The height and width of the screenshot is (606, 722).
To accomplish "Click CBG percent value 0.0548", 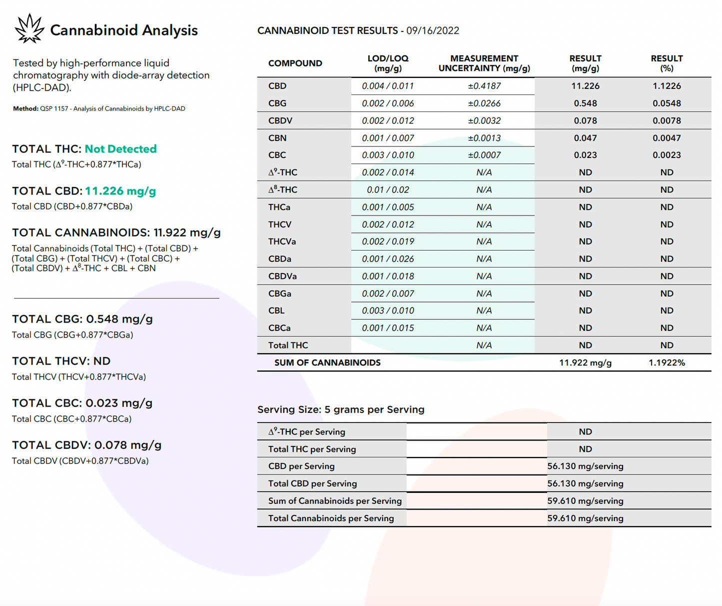I will tap(667, 103).
